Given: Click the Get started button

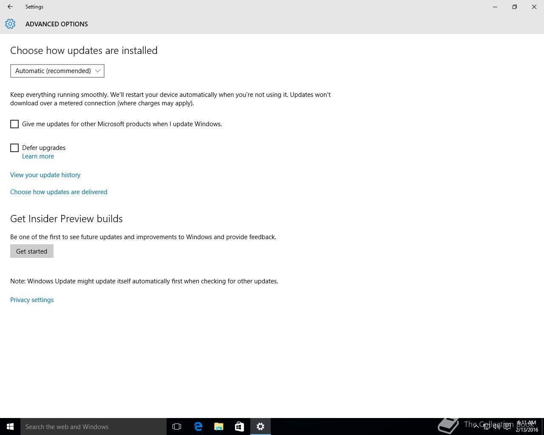Looking at the screenshot, I should click(32, 251).
